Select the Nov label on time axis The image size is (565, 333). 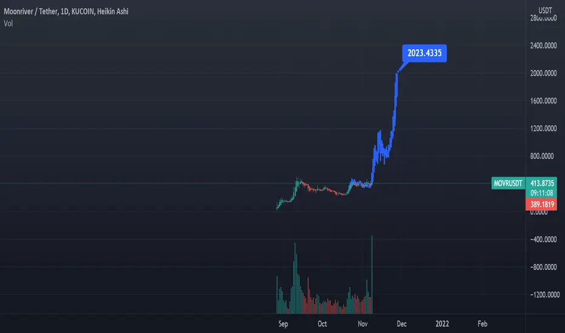pyautogui.click(x=363, y=324)
